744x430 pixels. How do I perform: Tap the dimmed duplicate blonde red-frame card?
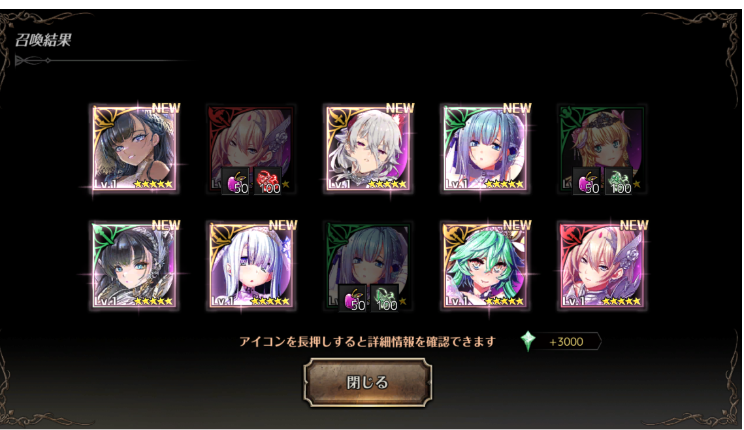click(x=251, y=148)
